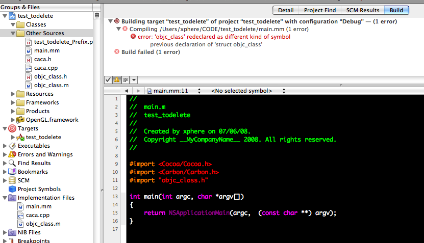Go forward in editor navigation history
The width and height of the screenshot is (424, 243).
(x=138, y=91)
